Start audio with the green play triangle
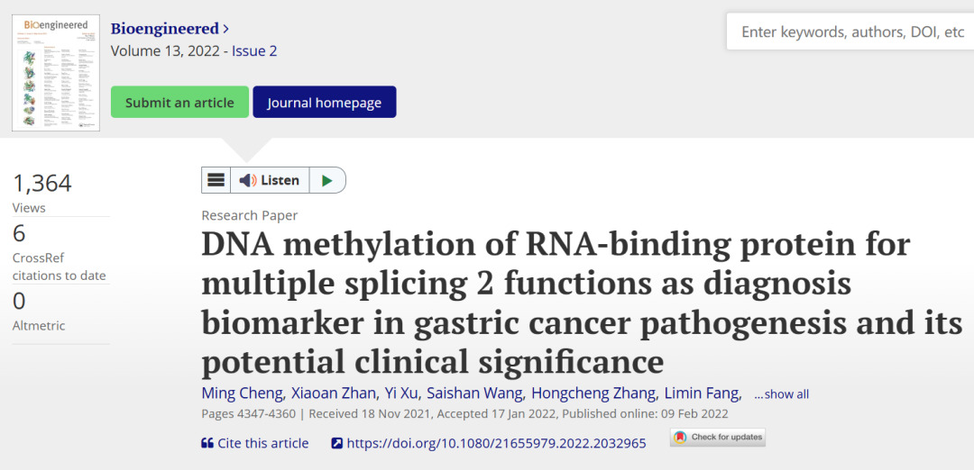The width and height of the screenshot is (974, 470). point(327,180)
